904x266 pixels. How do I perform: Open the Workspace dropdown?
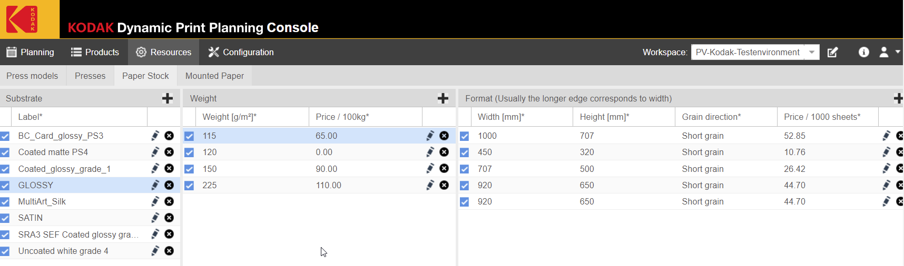(x=812, y=52)
